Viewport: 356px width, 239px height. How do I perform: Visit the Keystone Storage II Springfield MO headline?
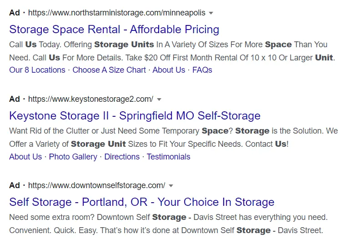pyautogui.click(x=135, y=115)
